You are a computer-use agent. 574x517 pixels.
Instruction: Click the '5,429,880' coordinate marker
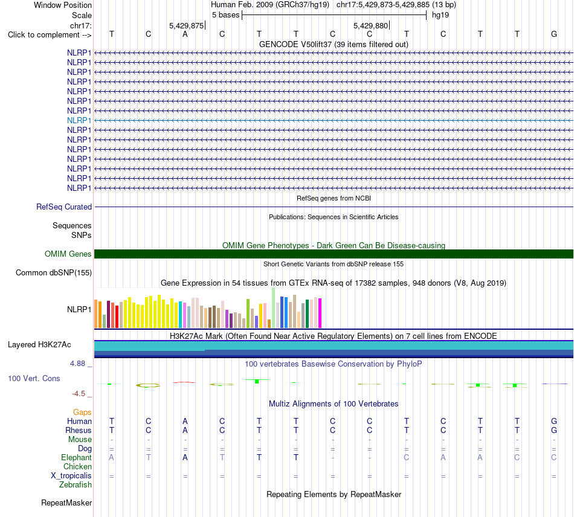(370, 25)
